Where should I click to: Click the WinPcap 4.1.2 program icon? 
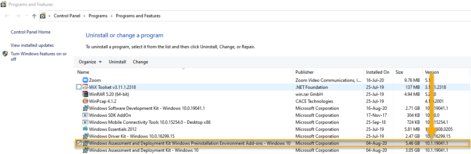click(85, 101)
